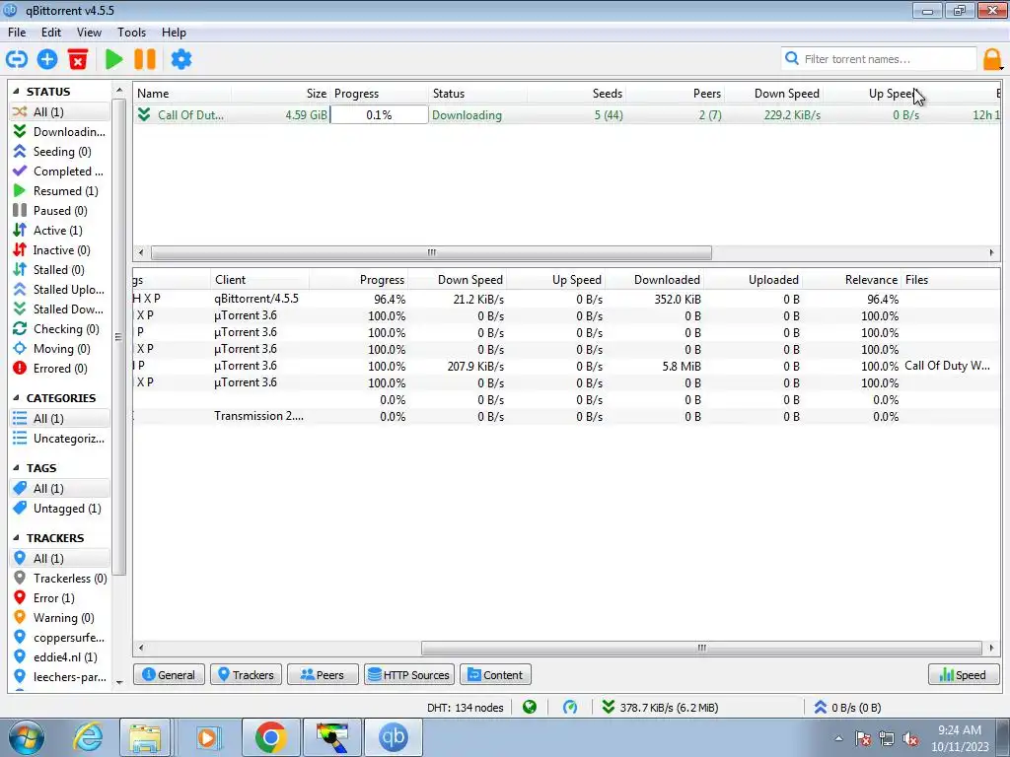Switch to the Peers tab
1010x757 pixels.
click(323, 674)
